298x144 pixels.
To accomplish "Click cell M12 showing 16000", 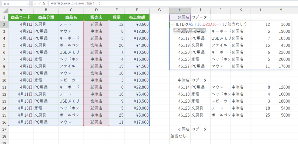I will (281, 94).
